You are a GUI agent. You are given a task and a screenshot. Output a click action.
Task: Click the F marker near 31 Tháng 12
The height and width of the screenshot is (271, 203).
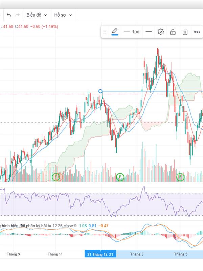pos(120,177)
